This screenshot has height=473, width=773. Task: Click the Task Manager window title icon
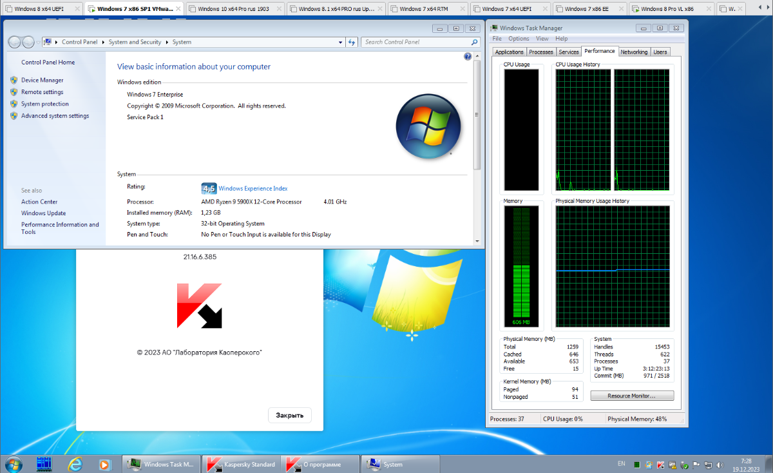[494, 28]
